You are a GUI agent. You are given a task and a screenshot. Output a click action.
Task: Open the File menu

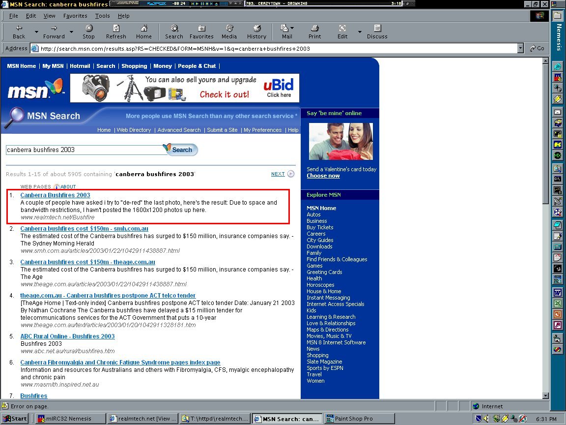[13, 16]
